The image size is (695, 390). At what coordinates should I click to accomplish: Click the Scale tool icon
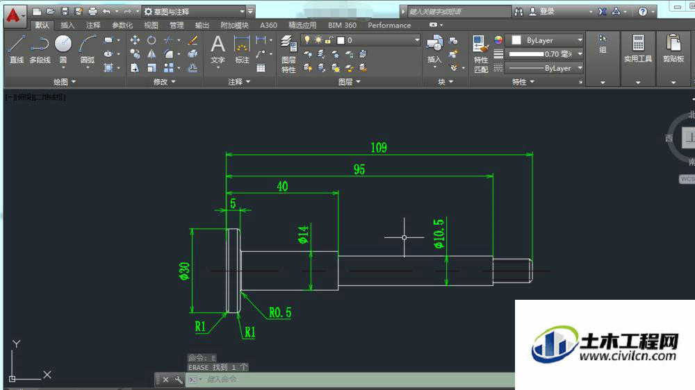tap(152, 68)
